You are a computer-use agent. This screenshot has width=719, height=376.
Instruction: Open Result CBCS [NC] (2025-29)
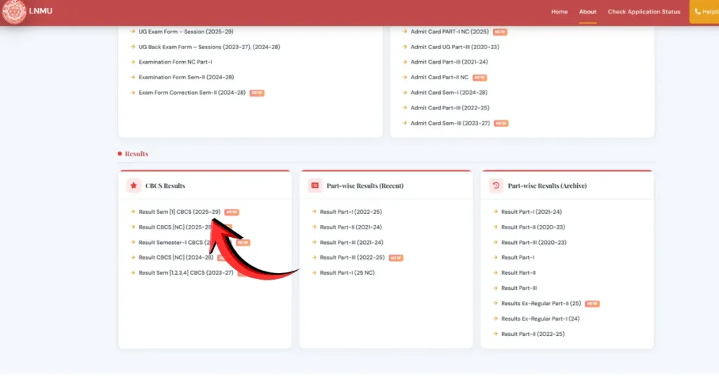[x=175, y=227]
